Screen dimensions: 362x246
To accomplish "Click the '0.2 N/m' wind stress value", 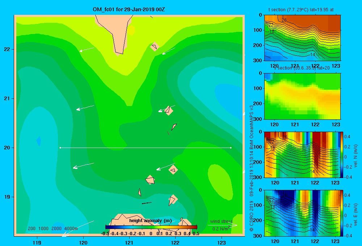I will coord(220,229).
